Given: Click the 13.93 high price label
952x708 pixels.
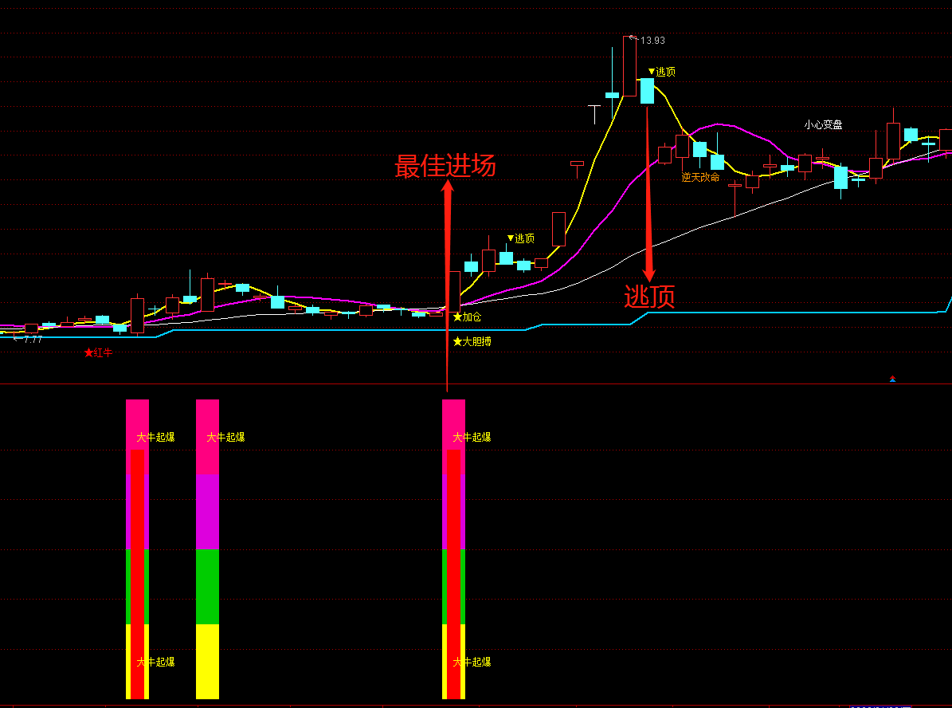Looking at the screenshot, I should click(x=652, y=41).
